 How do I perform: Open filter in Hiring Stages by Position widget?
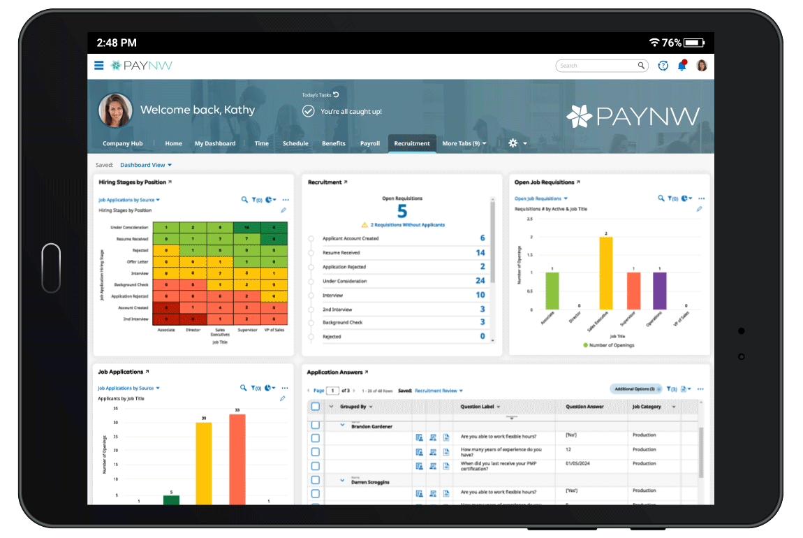pos(256,200)
